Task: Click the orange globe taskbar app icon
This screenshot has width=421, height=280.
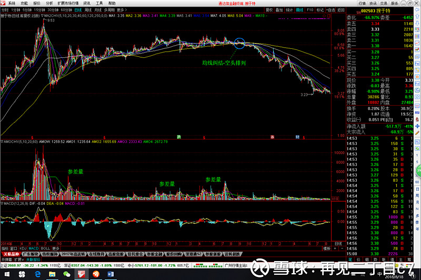Action: [x=96, y=274]
